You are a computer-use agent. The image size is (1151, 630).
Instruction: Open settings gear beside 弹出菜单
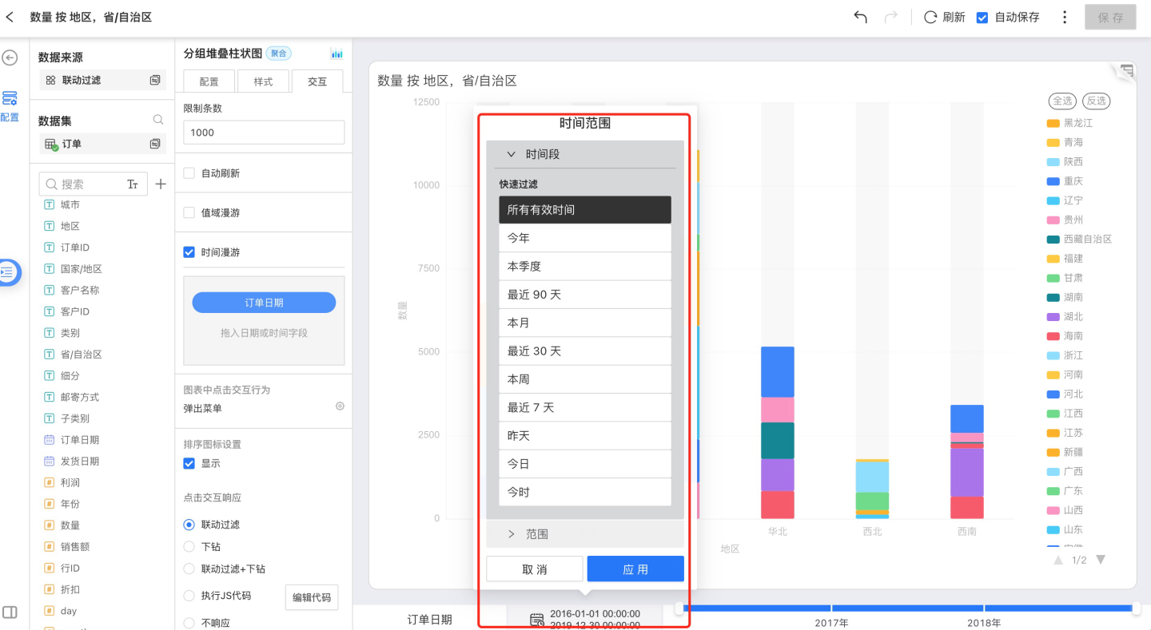tap(340, 406)
